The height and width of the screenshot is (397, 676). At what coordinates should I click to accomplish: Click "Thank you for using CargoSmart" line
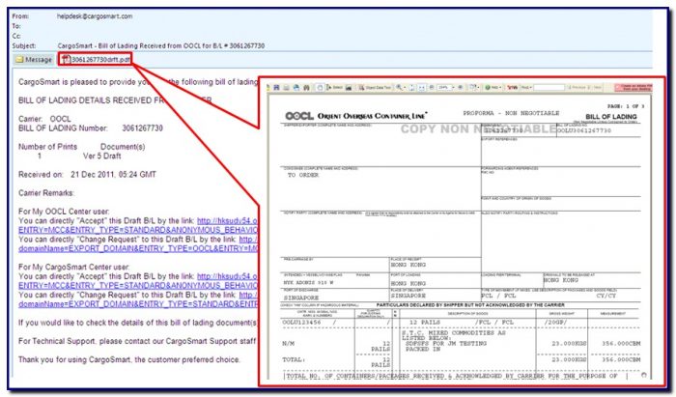[129, 359]
